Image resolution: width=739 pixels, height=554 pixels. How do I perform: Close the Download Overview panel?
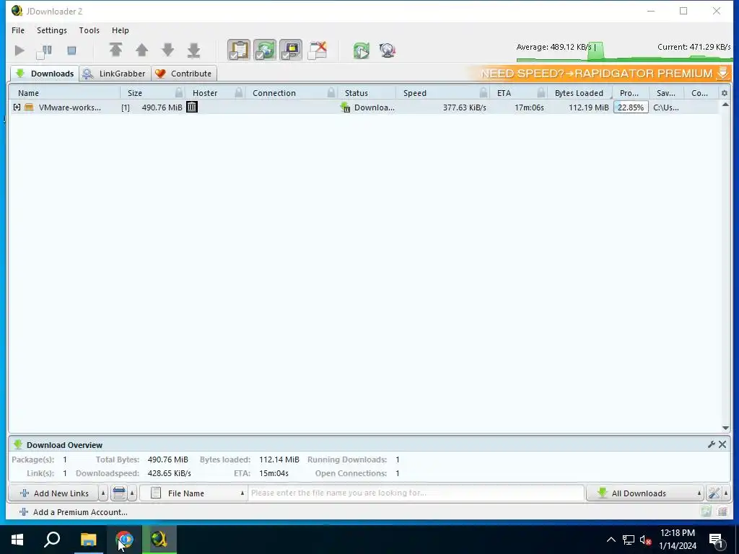(722, 444)
